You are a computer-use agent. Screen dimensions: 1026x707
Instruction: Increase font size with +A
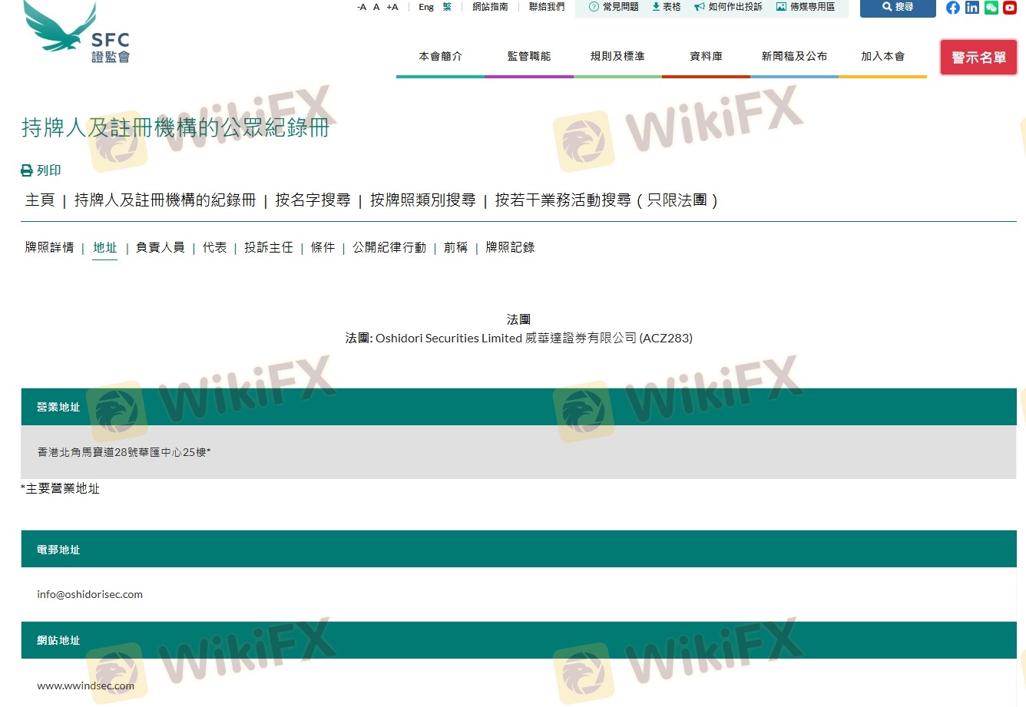point(392,7)
